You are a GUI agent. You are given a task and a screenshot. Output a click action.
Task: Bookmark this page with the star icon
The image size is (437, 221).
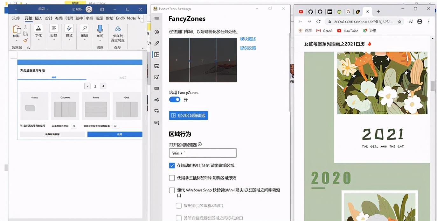[x=399, y=22]
